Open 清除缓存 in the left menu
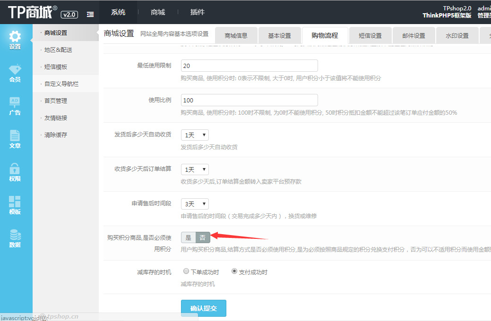The image size is (491, 321). point(56,135)
